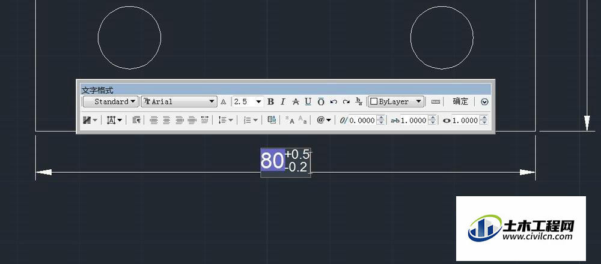Screen dimensions: 601x264
Task: Center align the text
Action: coord(166,120)
